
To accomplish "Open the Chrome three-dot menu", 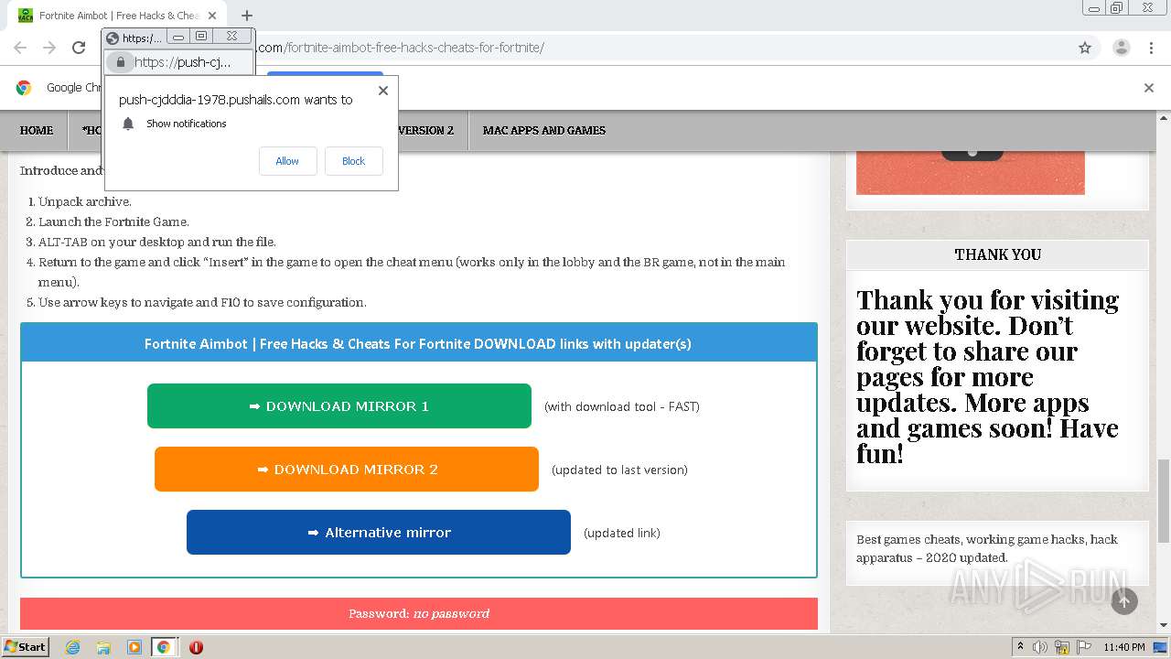I will click(x=1151, y=48).
